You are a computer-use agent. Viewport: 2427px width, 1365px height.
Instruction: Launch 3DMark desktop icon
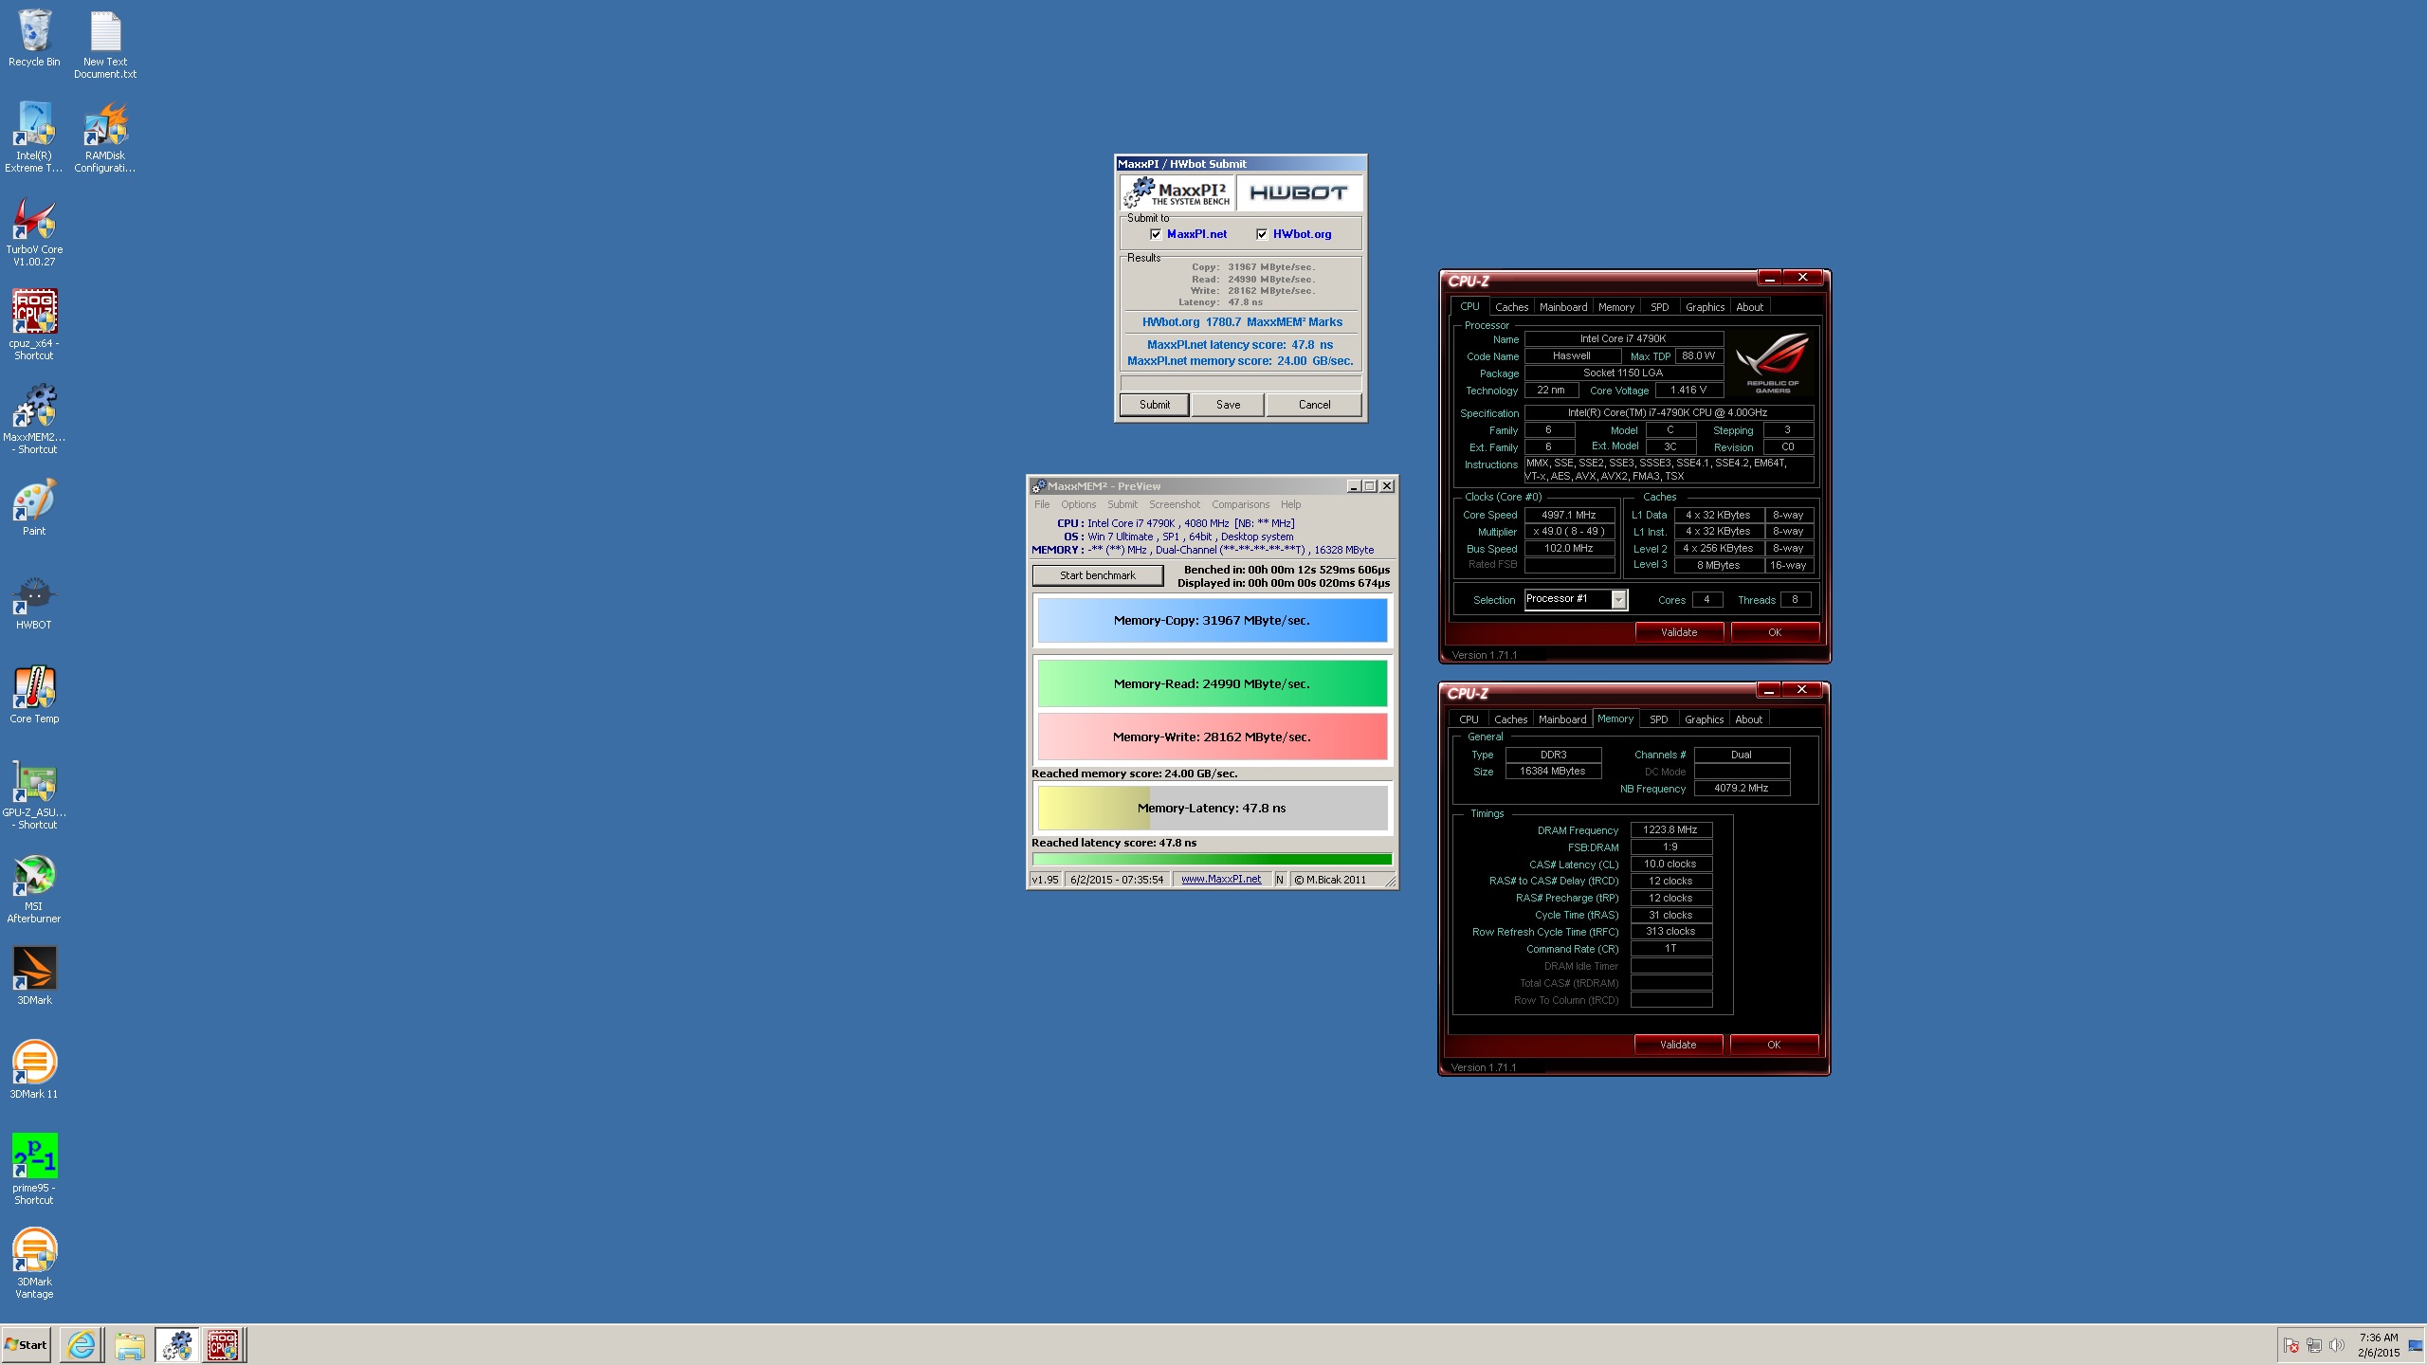(34, 975)
